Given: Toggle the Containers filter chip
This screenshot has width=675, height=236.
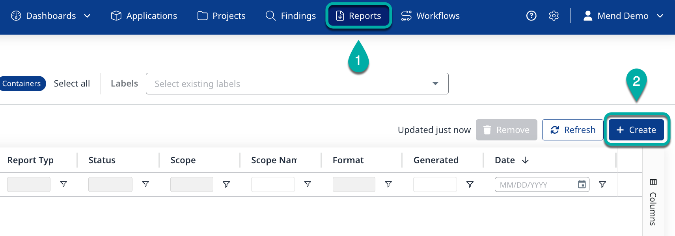Looking at the screenshot, I should 22,83.
